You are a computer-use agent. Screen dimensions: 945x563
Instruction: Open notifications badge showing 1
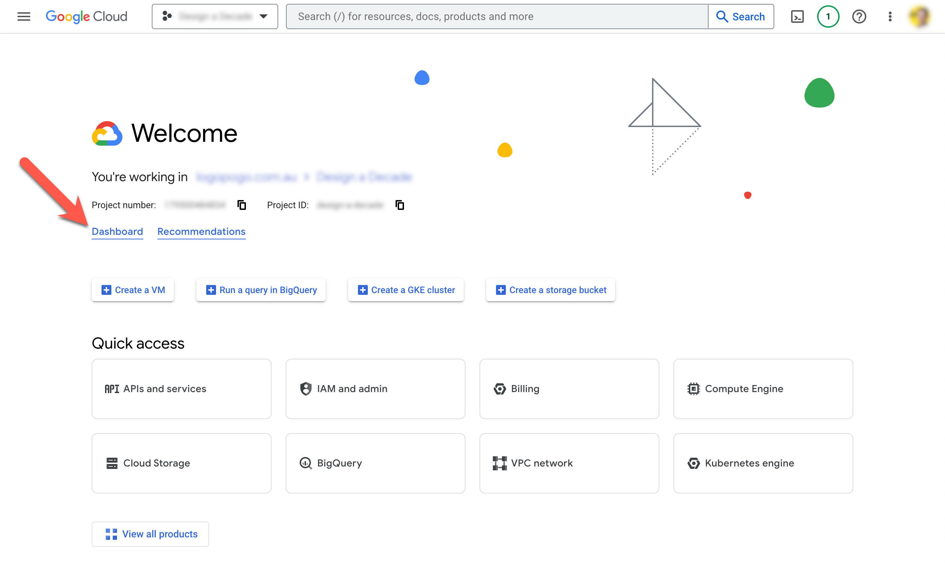pyautogui.click(x=828, y=16)
